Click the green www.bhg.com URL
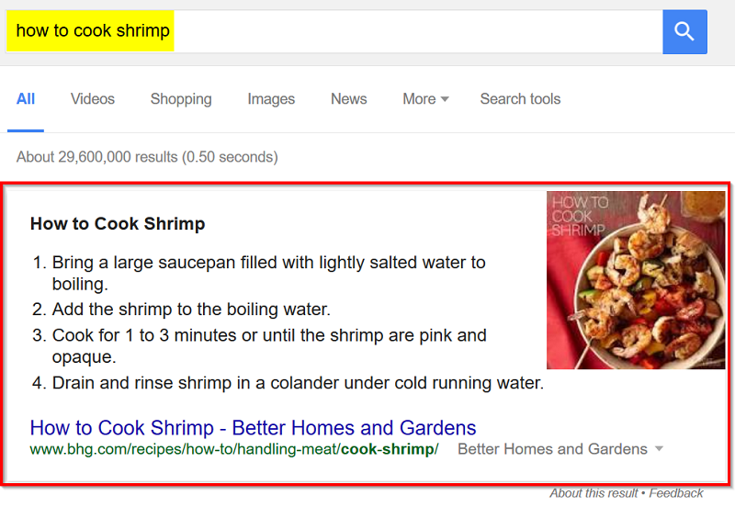The height and width of the screenshot is (507, 735). coord(234,449)
